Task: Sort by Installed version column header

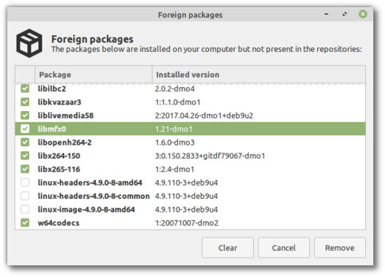Action: (x=259, y=75)
